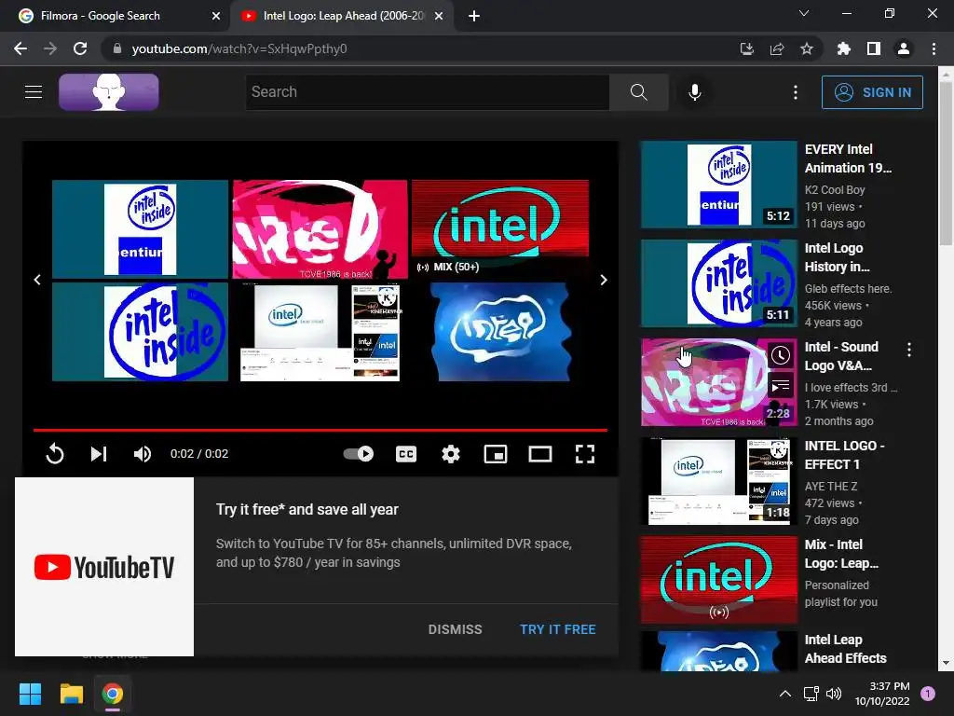Click the red video progress bar
The width and height of the screenshot is (954, 716).
click(x=320, y=430)
